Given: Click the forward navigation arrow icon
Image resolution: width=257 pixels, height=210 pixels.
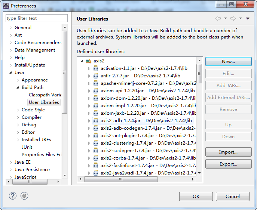Looking at the screenshot, I should (x=233, y=18).
